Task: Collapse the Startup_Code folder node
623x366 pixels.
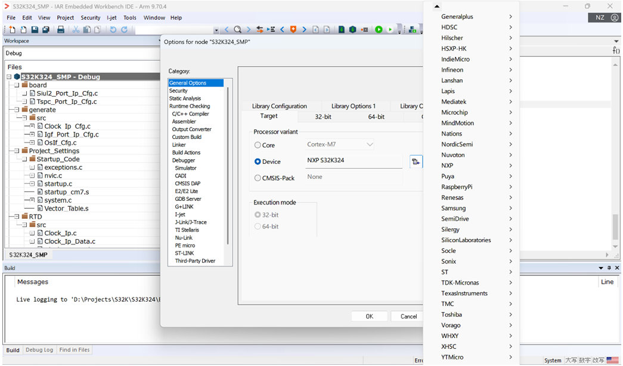Action: (24, 159)
